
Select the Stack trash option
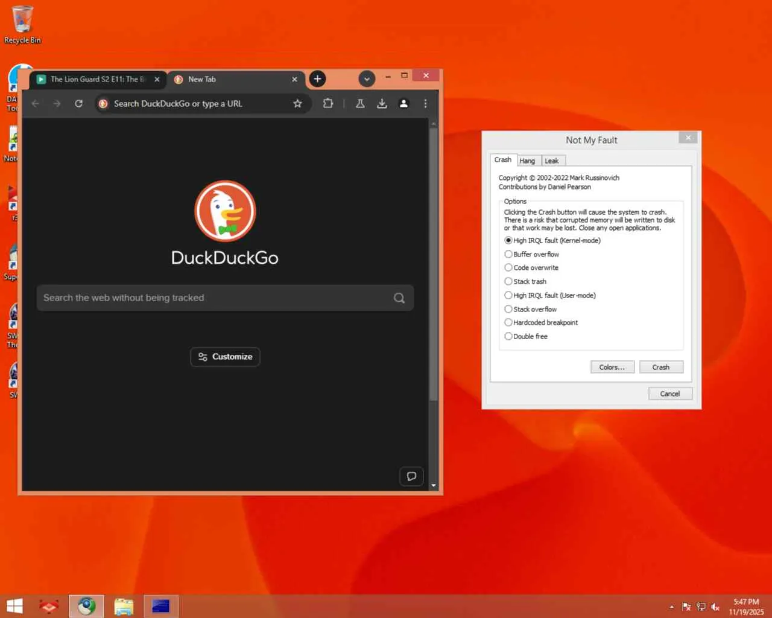click(x=525, y=281)
